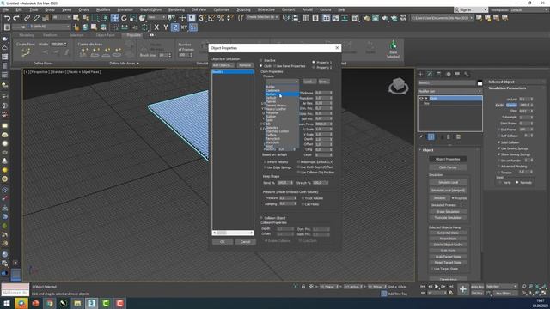
Task: Toggle Track Volume checkbox
Action: coord(303,198)
